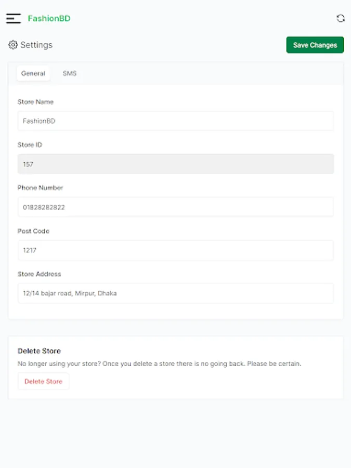351x468 pixels.
Task: Click the refresh icon in the top bar
Action: [x=341, y=19]
